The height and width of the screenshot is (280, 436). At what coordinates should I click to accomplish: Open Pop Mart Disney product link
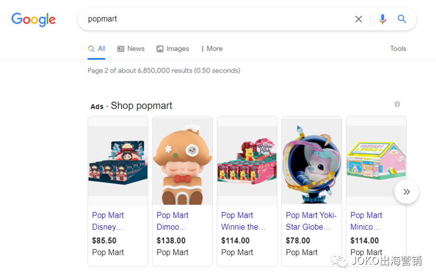point(108,221)
